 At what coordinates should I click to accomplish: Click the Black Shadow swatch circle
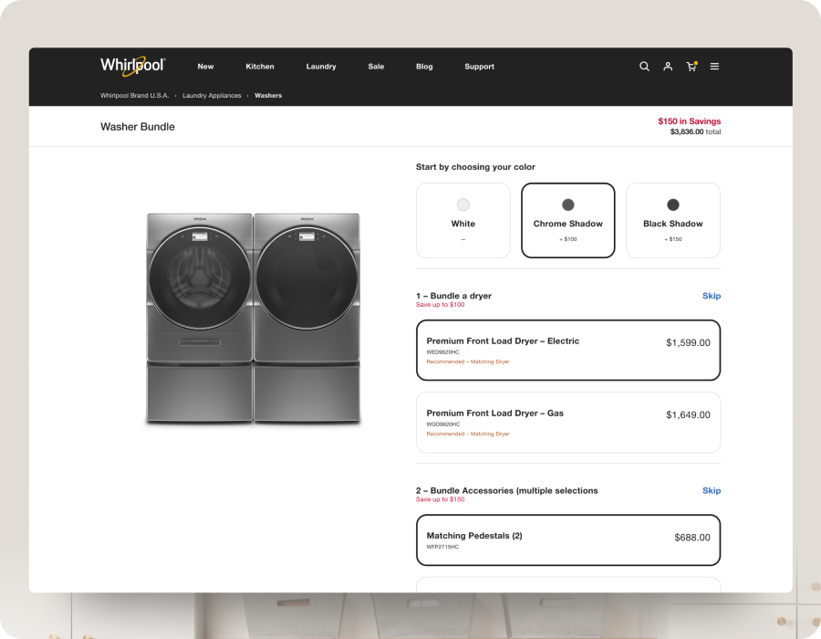[x=673, y=204]
